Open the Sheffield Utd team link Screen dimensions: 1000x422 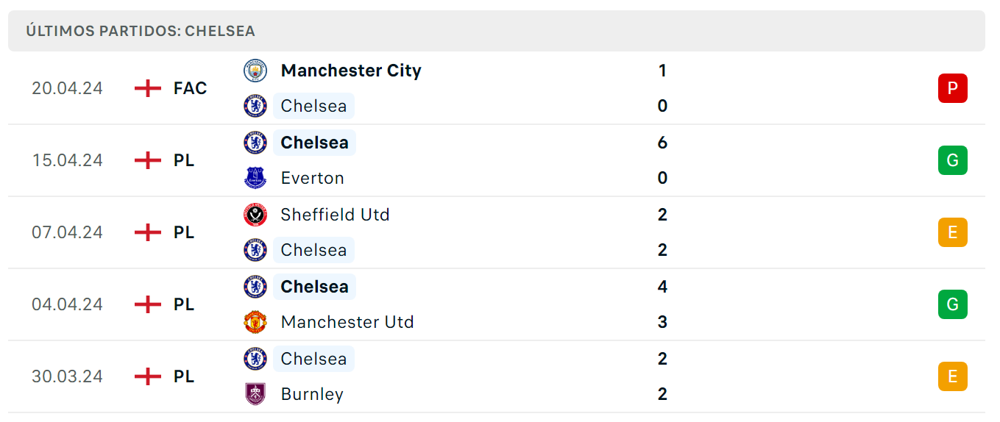(x=336, y=215)
